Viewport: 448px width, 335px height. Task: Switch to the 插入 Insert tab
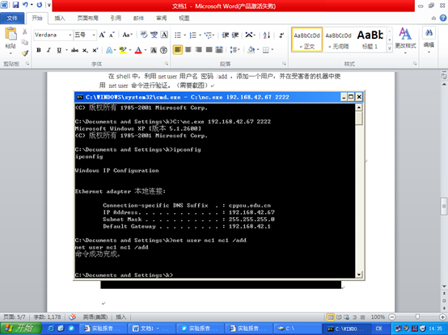click(x=60, y=19)
